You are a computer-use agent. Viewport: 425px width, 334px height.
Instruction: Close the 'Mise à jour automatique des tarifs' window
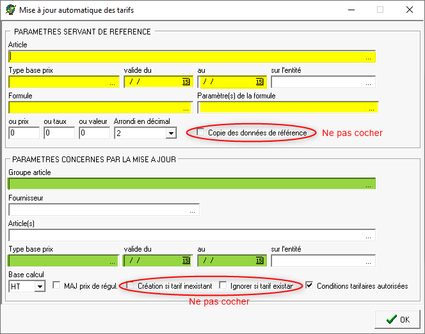pyautogui.click(x=409, y=10)
